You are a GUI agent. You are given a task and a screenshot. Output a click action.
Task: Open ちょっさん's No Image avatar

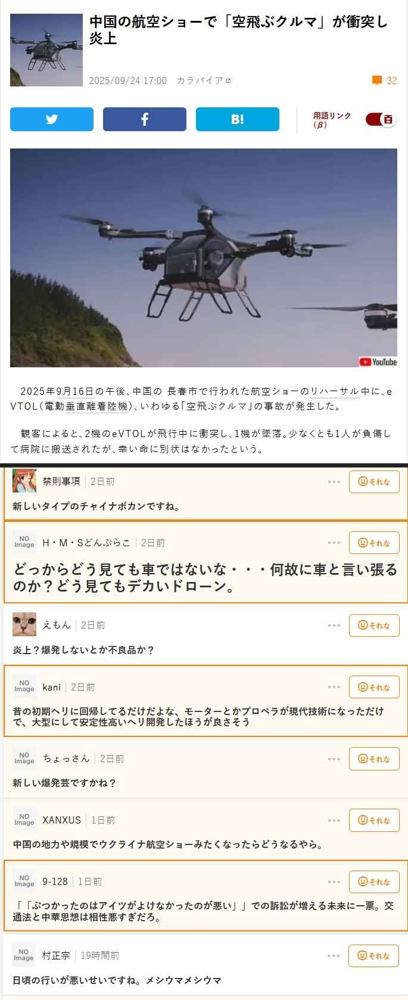tap(24, 758)
